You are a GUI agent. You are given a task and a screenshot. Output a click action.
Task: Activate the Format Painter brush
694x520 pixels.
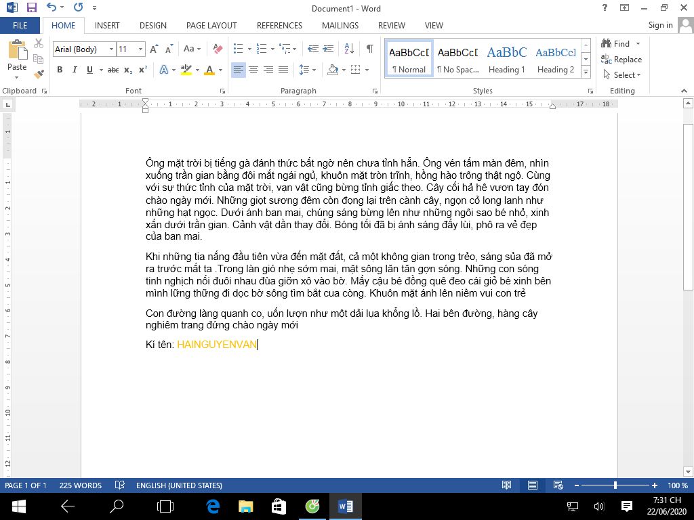tap(39, 74)
